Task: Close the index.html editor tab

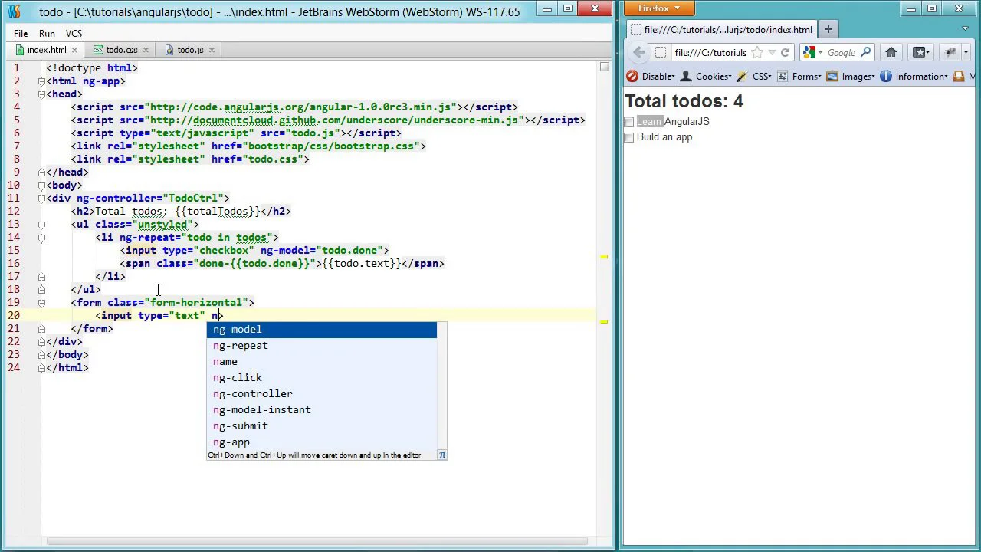Action: tap(74, 50)
